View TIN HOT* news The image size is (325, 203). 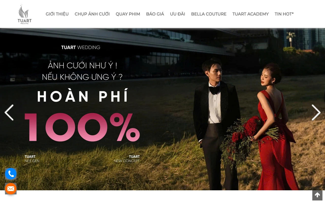click(284, 14)
